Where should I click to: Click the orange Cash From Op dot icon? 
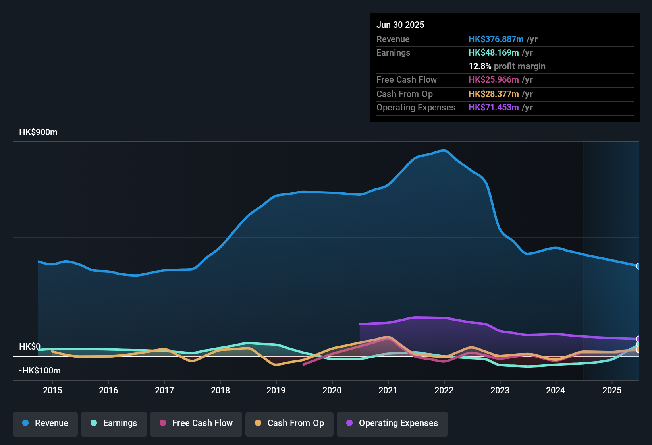(258, 423)
